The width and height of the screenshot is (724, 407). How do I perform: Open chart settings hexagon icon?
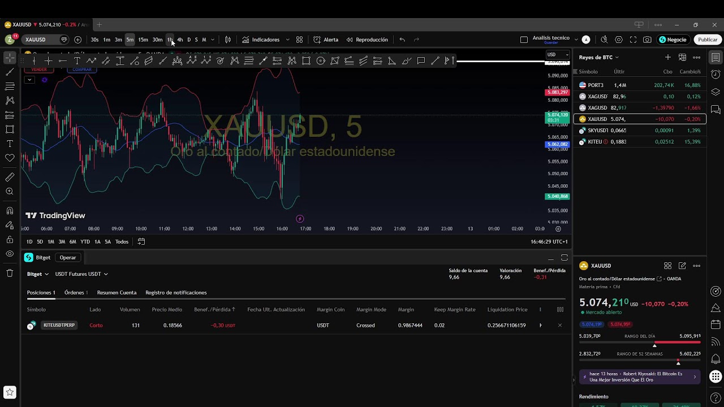[x=619, y=40]
